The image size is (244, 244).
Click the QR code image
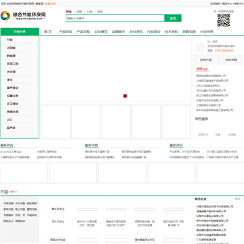tap(224, 20)
